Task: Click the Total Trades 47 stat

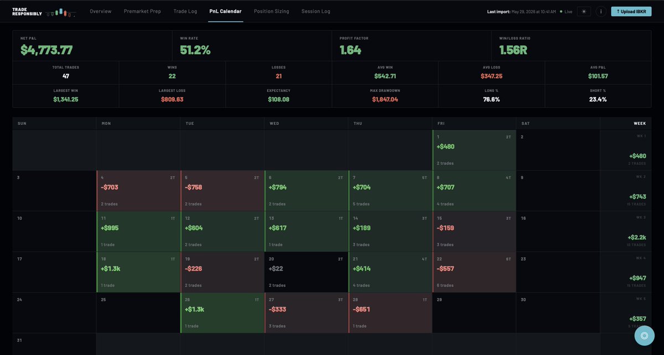Action: click(66, 72)
